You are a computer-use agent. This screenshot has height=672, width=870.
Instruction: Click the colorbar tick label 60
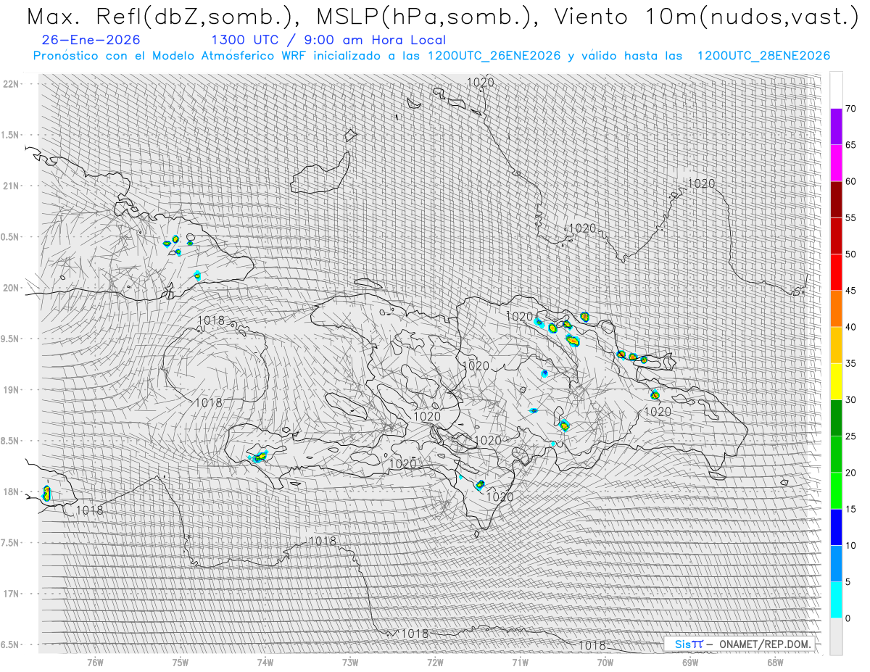tap(851, 181)
